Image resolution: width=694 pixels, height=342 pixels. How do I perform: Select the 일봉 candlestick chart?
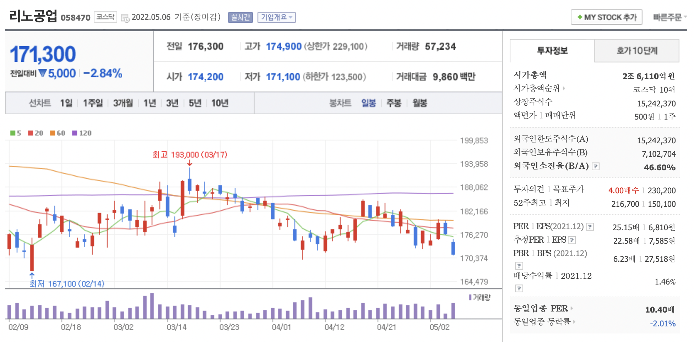pos(369,103)
